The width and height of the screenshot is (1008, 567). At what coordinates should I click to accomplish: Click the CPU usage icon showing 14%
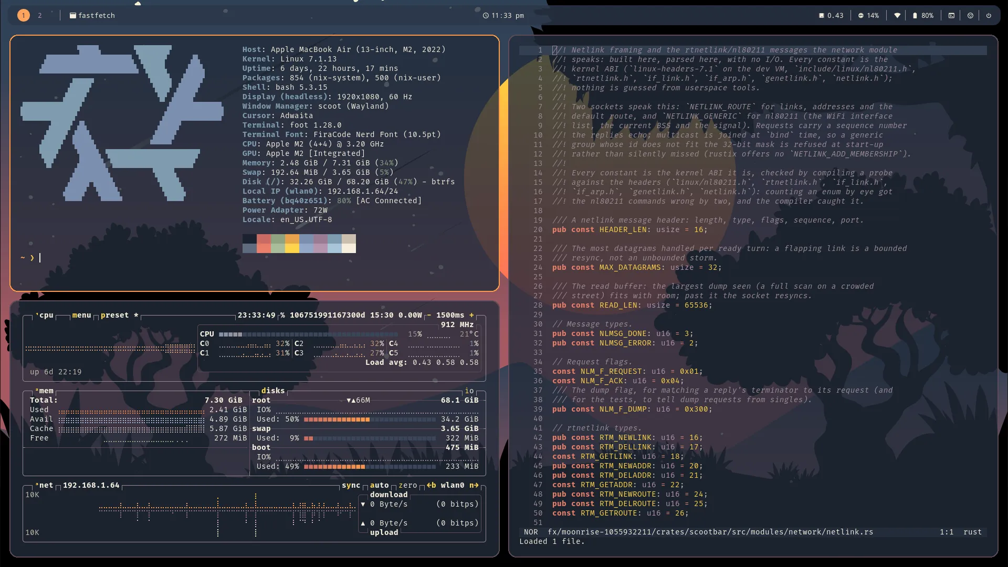coord(860,16)
